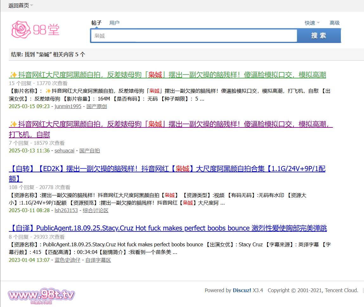The width and height of the screenshot is (364, 307).
Task: Switch to the 用户 search tab
Action: point(114,23)
